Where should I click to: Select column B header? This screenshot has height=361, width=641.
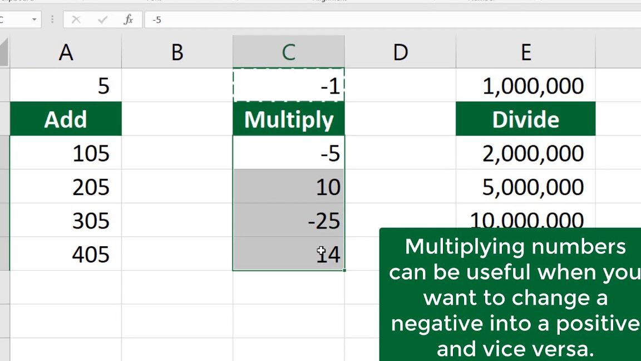[x=177, y=52]
